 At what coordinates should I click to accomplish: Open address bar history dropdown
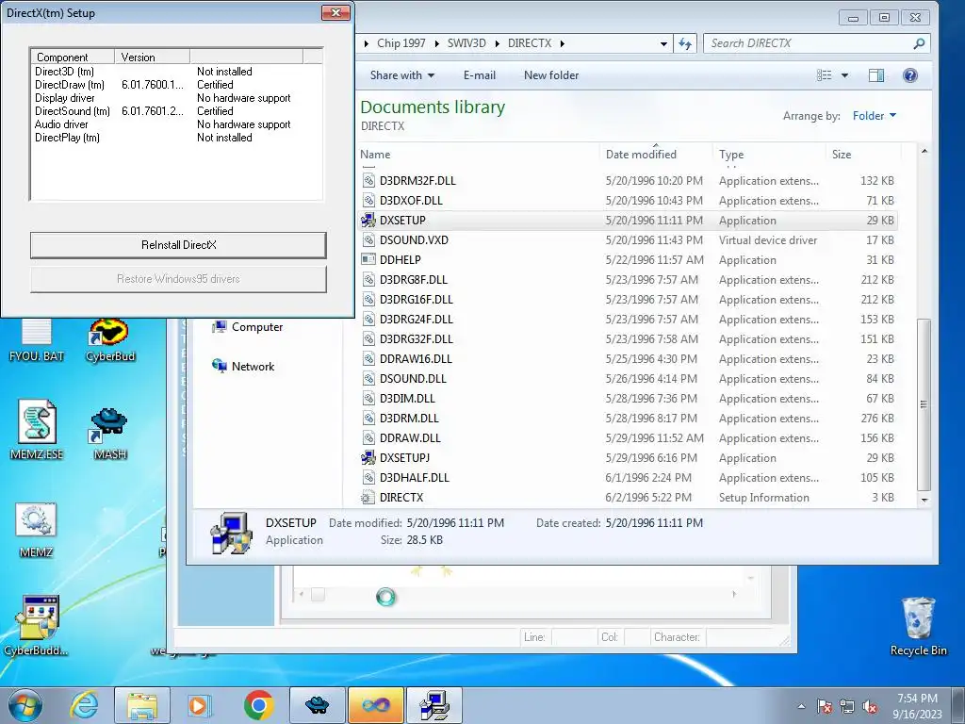click(x=663, y=43)
